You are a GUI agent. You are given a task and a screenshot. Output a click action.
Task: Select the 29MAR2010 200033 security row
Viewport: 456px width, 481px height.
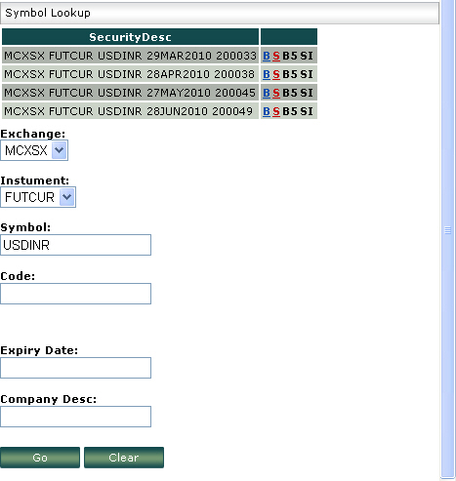[x=130, y=56]
